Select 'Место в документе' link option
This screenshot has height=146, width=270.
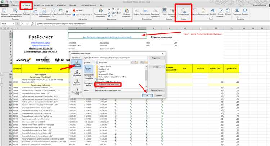pyautogui.click(x=77, y=73)
